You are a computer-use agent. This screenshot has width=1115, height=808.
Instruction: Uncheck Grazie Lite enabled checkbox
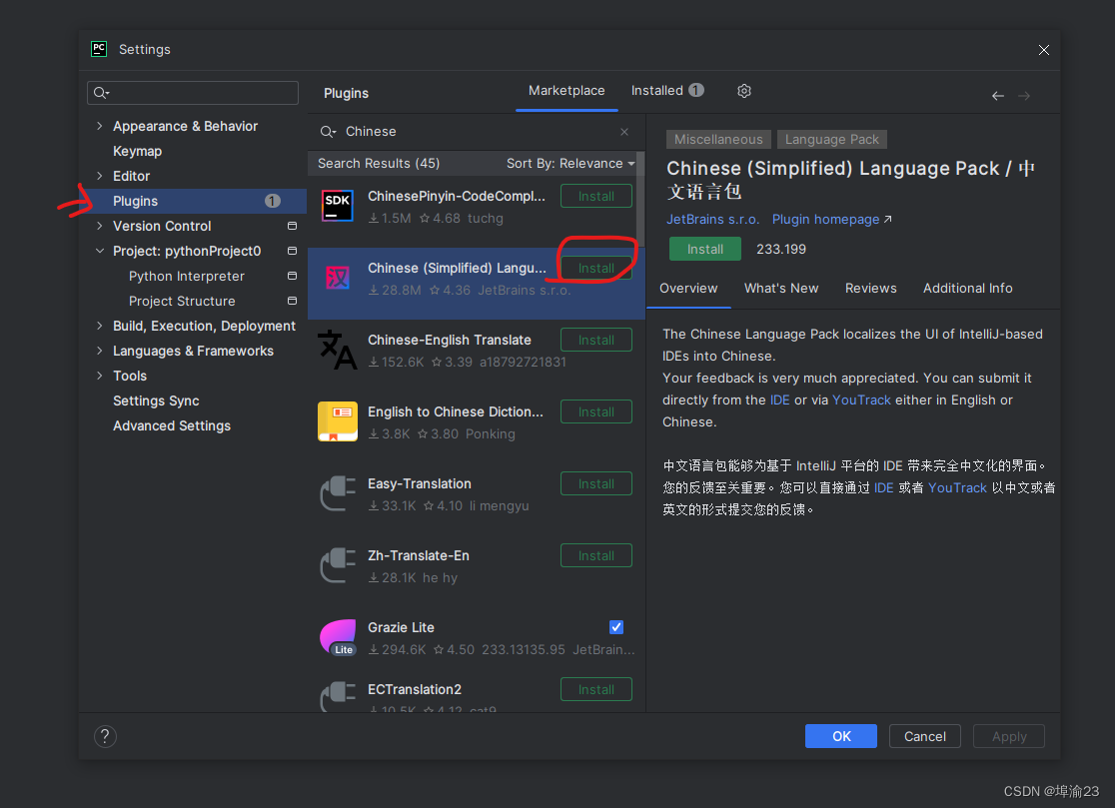615,627
